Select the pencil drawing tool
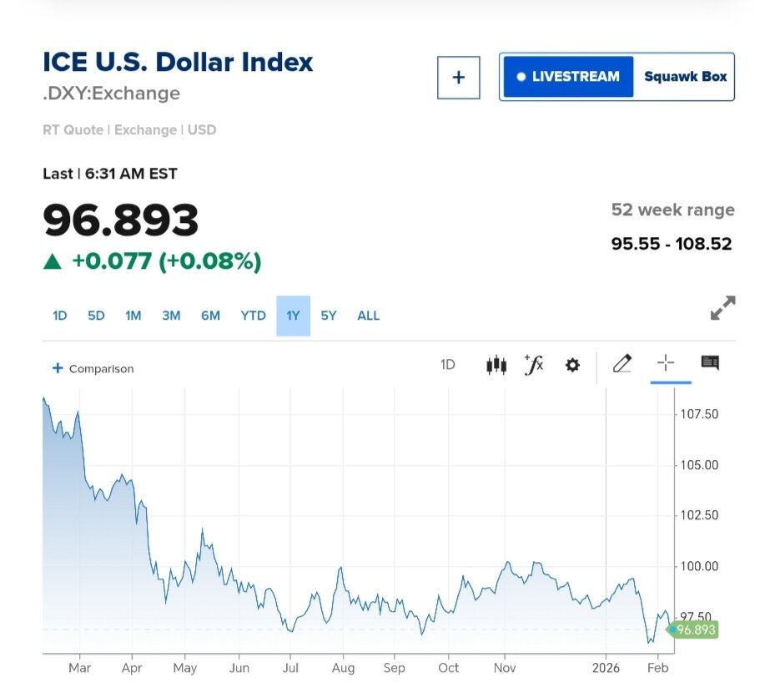Viewport: 780px width, 683px height. (622, 363)
